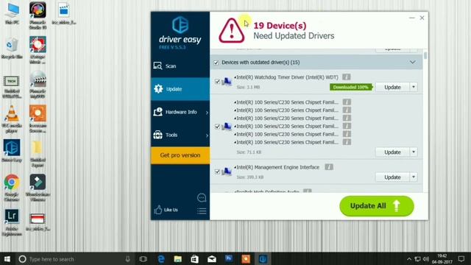Image resolution: width=471 pixels, height=265 pixels.
Task: Open info icon for Intel Watchdog Timer Driver
Action: click(347, 77)
